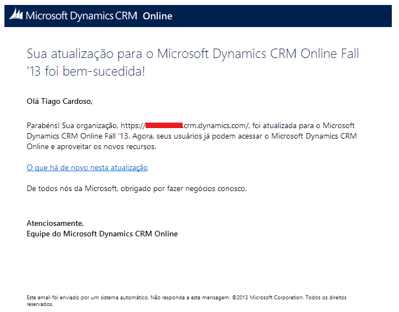This screenshot has height=312, width=399.
Task: Click the Microsoft Dynamics logo icon
Action: (17, 15)
